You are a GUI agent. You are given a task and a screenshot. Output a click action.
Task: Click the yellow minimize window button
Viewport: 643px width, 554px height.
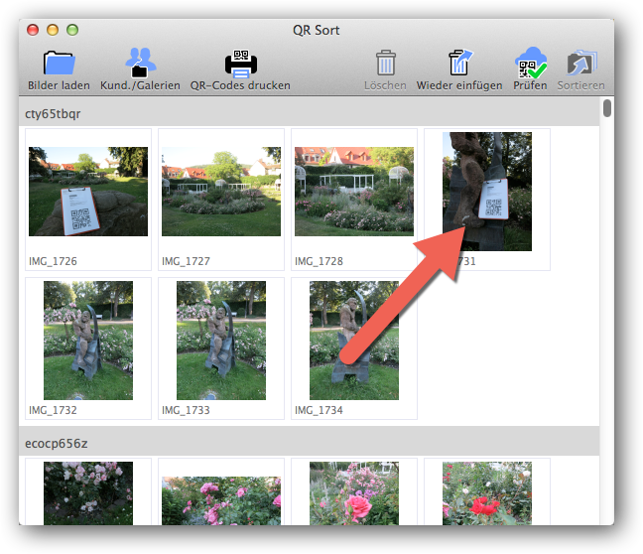tap(53, 30)
